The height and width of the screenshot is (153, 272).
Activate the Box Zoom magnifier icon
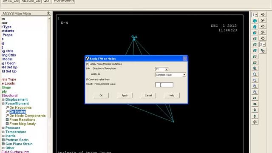click(255, 74)
